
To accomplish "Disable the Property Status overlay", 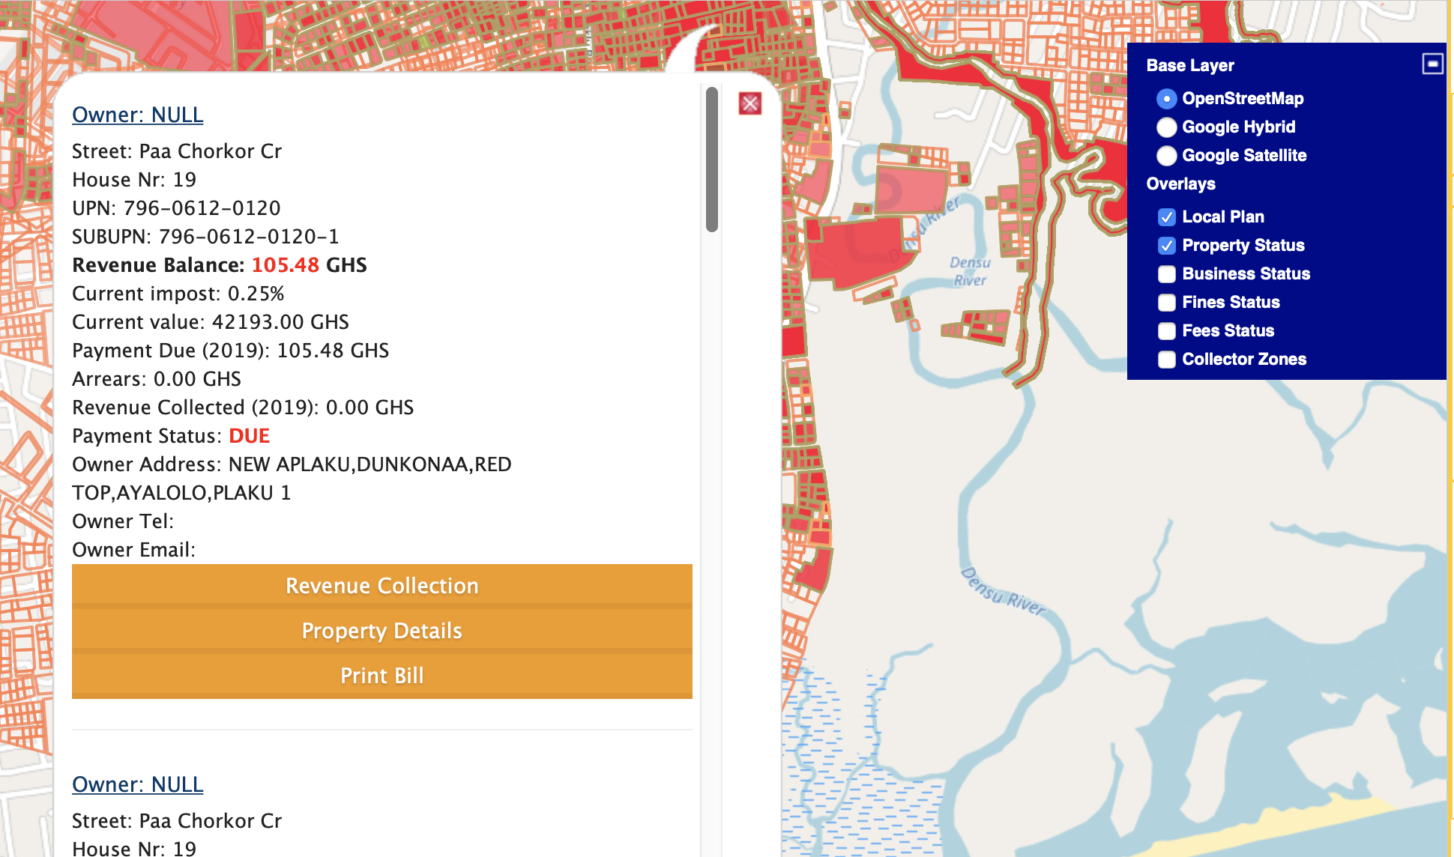I will [x=1166, y=246].
